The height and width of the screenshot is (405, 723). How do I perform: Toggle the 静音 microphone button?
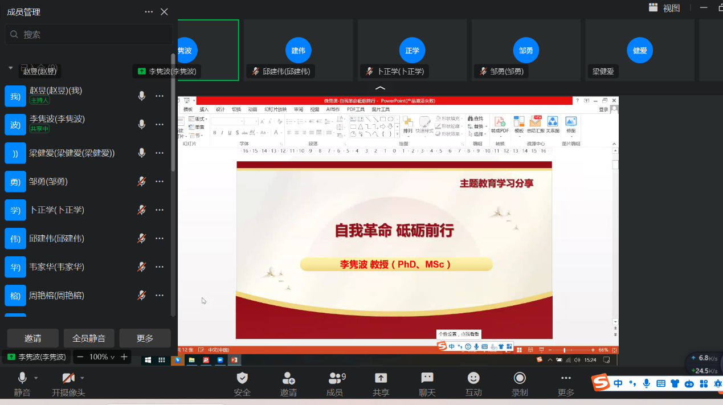coord(22,378)
